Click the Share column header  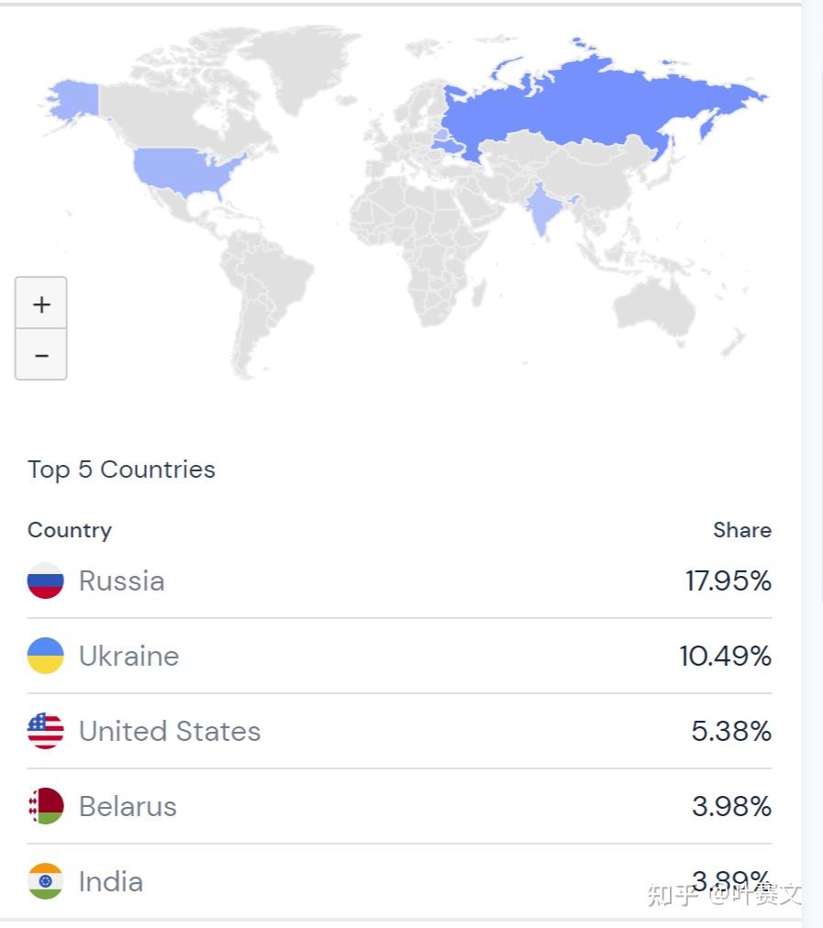tap(742, 530)
